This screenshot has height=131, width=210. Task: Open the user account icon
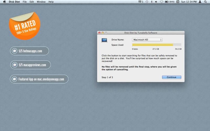(x=200, y=2)
